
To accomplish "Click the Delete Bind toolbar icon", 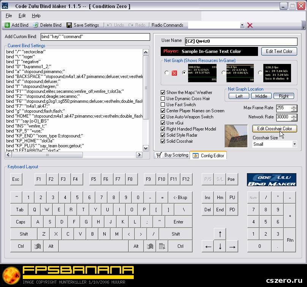I will (35, 25).
